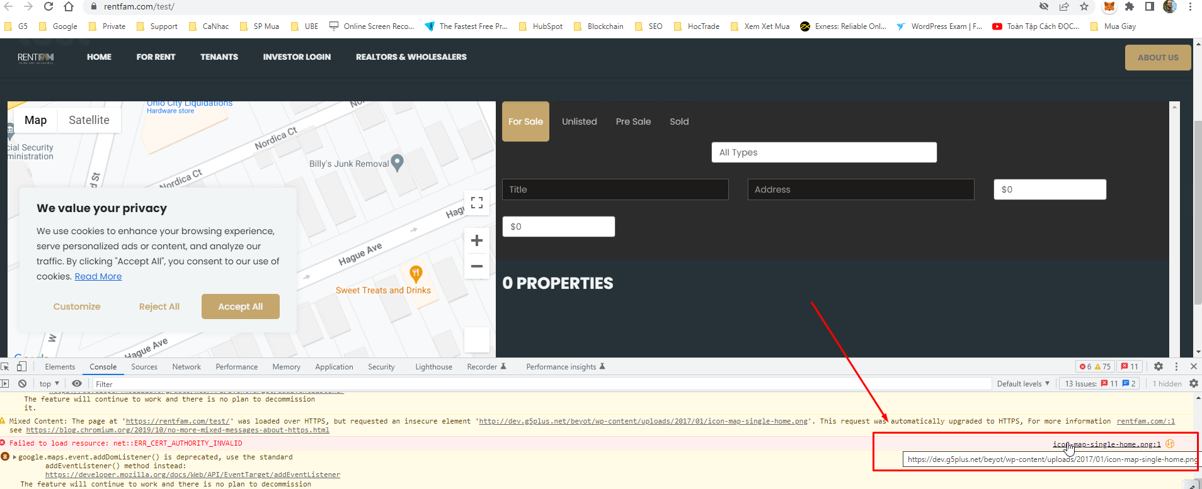Open the cookie notice Read More link

[98, 276]
